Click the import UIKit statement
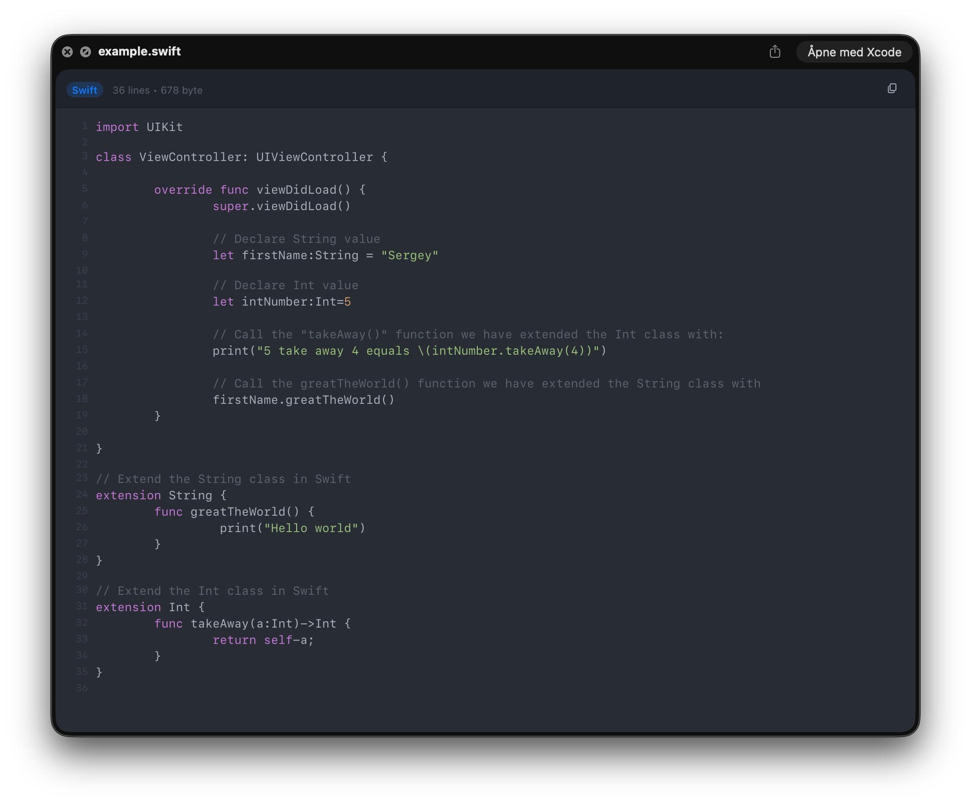Image resolution: width=971 pixels, height=804 pixels. pos(139,127)
